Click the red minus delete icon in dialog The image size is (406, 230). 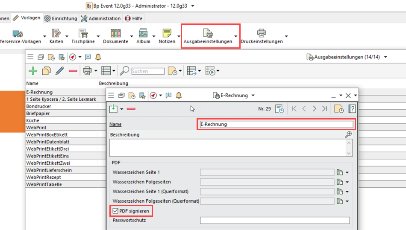coord(131,109)
